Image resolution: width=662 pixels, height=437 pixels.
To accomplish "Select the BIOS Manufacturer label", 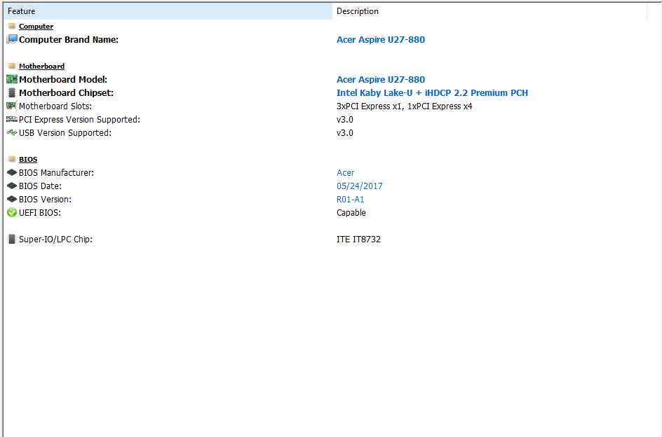I will (57, 172).
